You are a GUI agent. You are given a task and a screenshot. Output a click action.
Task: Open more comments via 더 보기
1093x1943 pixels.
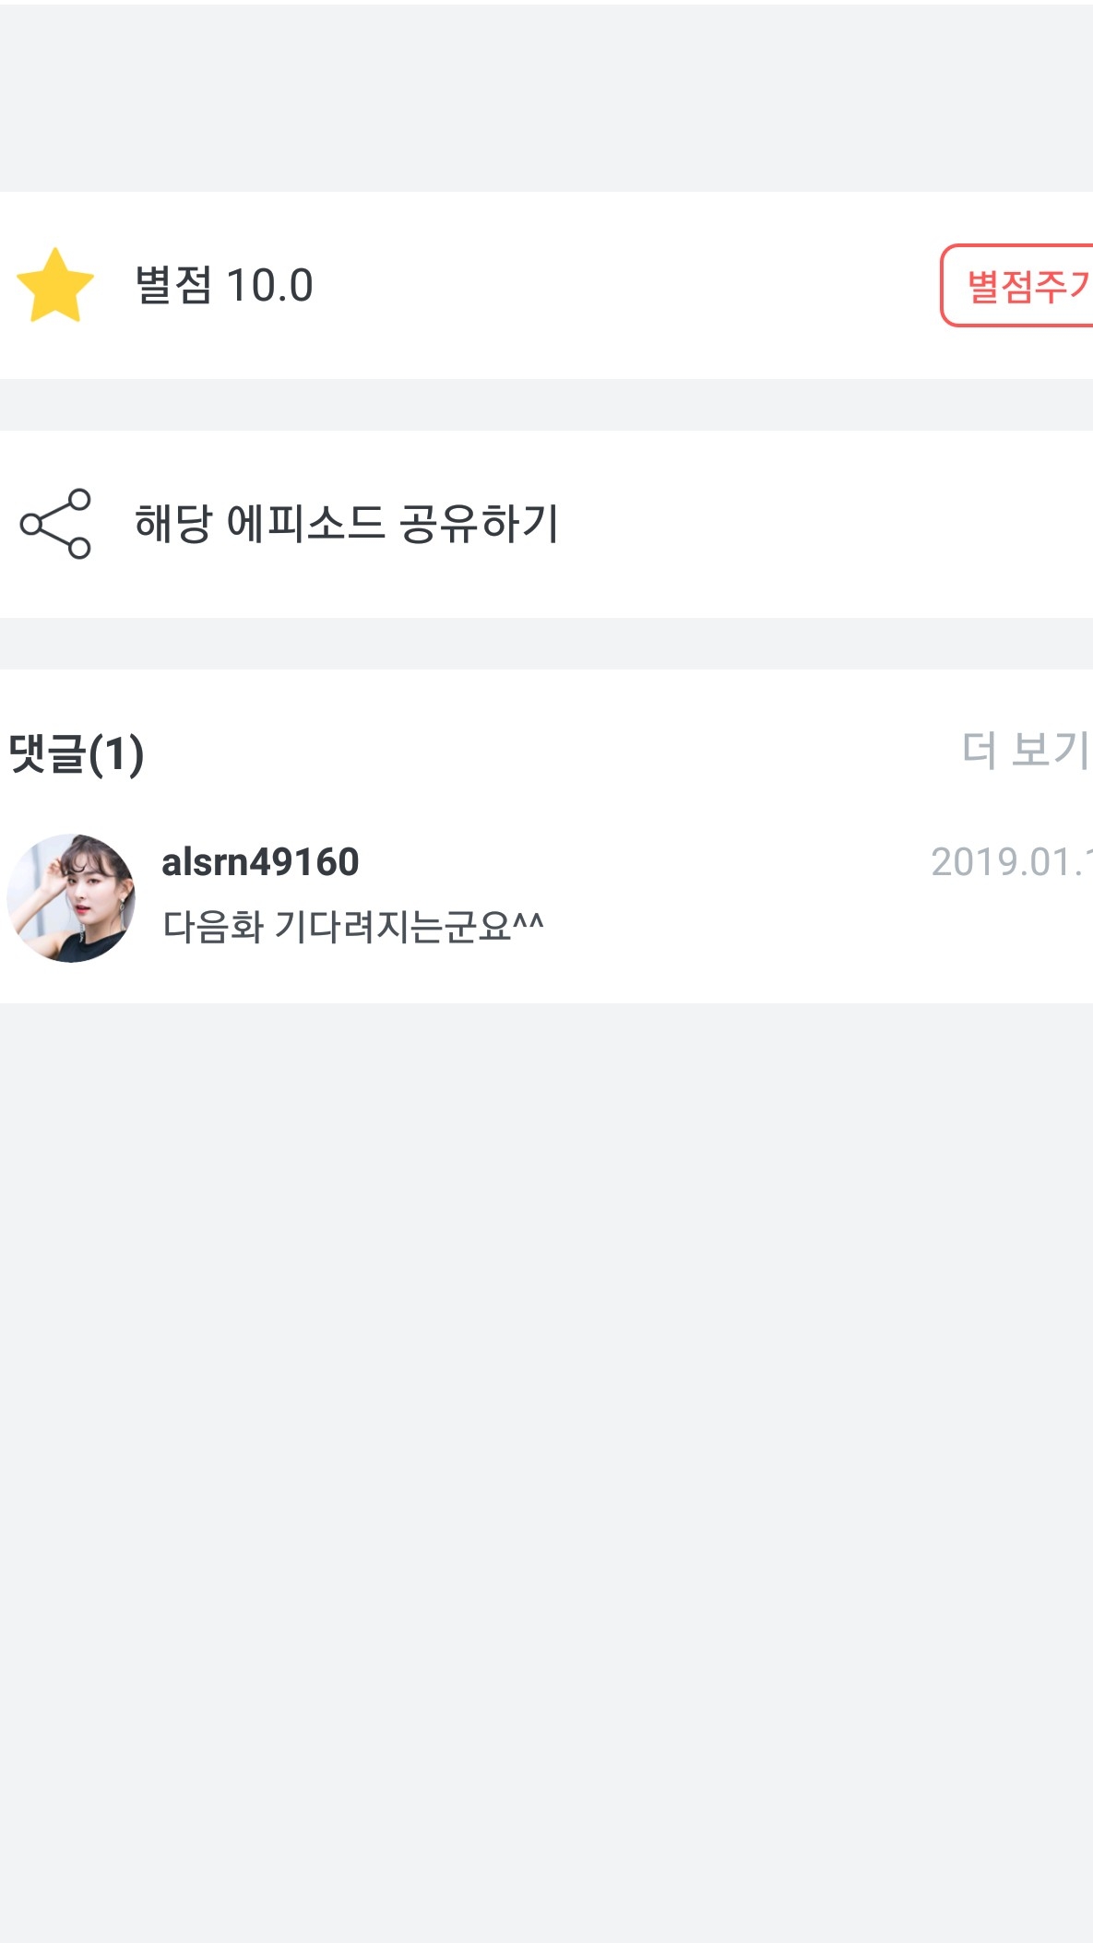(x=1024, y=751)
